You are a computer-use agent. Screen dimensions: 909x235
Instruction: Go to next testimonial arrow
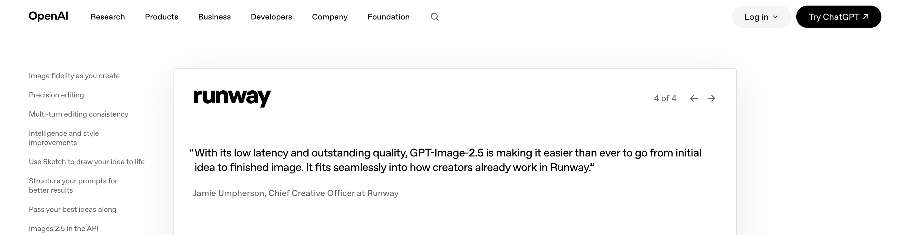[x=711, y=98]
